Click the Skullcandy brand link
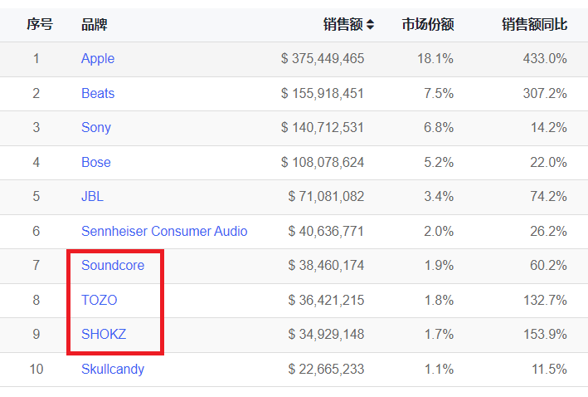This screenshot has height=397, width=588. point(113,370)
